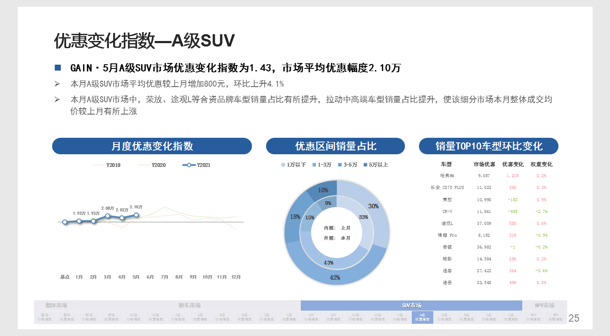Screen dimensions: 610x336
Task: Click the 2.10万 data point on the line chart
Action: [136, 215]
